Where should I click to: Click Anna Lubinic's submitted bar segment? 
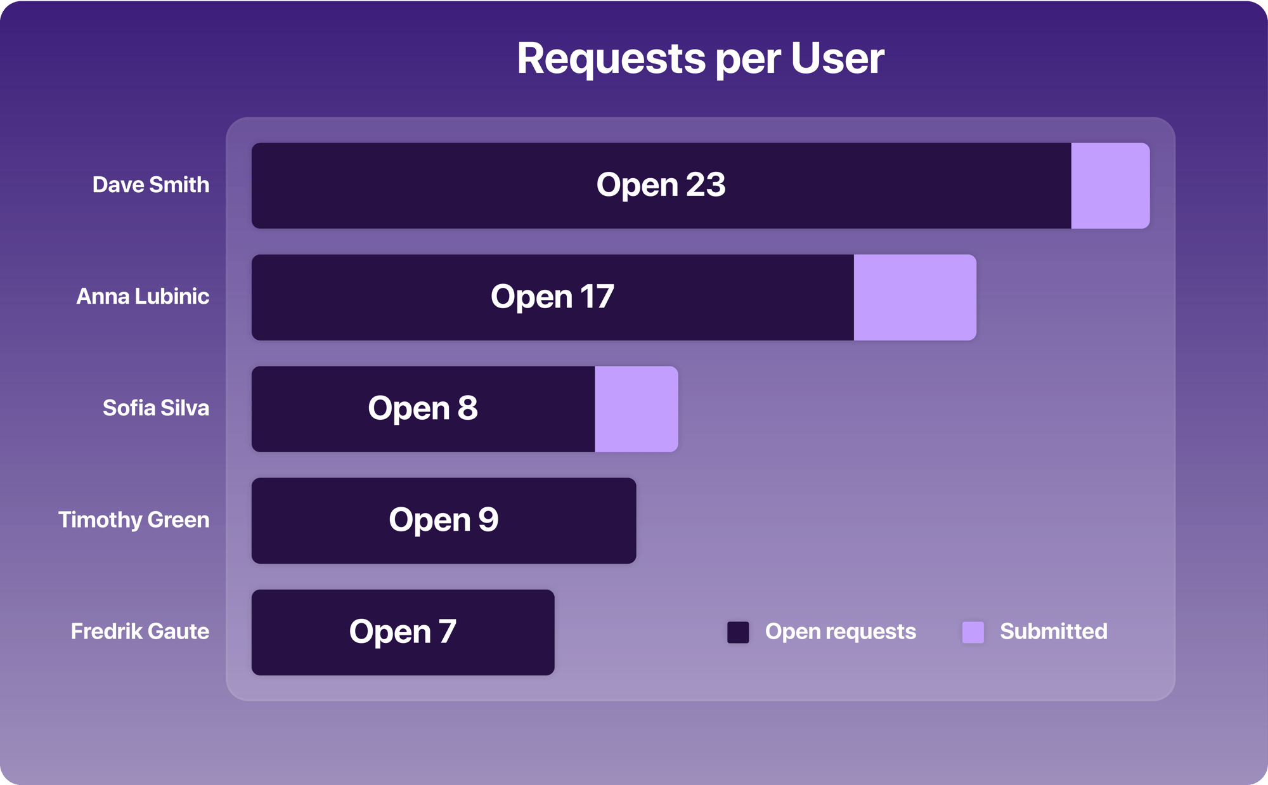(x=915, y=297)
